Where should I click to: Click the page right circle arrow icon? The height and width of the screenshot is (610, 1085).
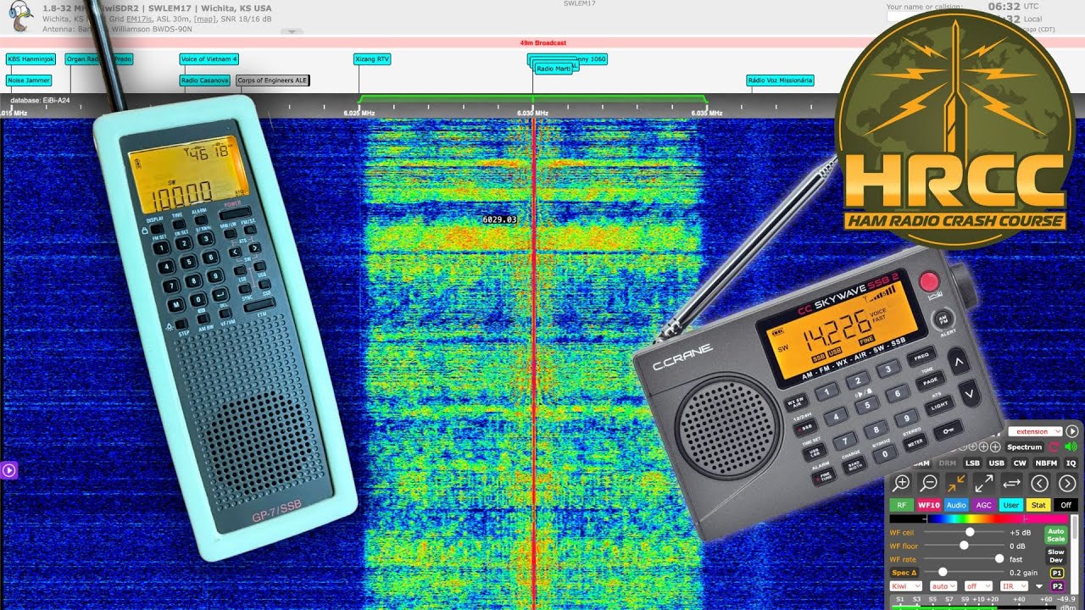pyautogui.click(x=1066, y=483)
